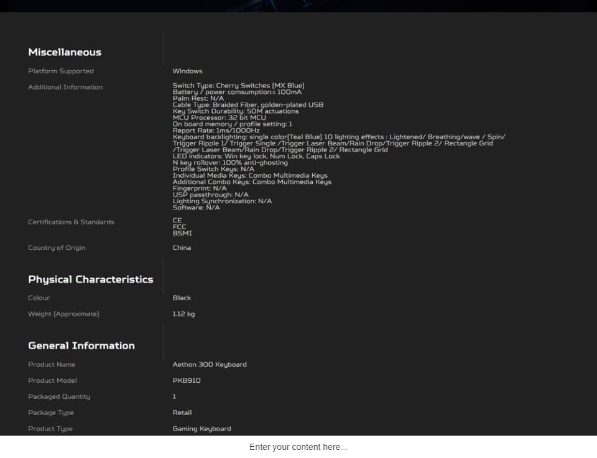Select the 'China' country value
This screenshot has width=597, height=458.
pyautogui.click(x=182, y=247)
